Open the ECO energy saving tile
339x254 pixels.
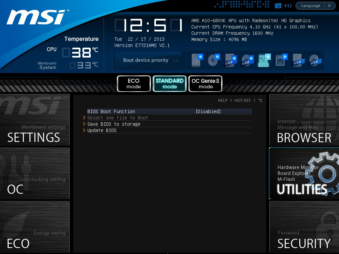click(34, 227)
